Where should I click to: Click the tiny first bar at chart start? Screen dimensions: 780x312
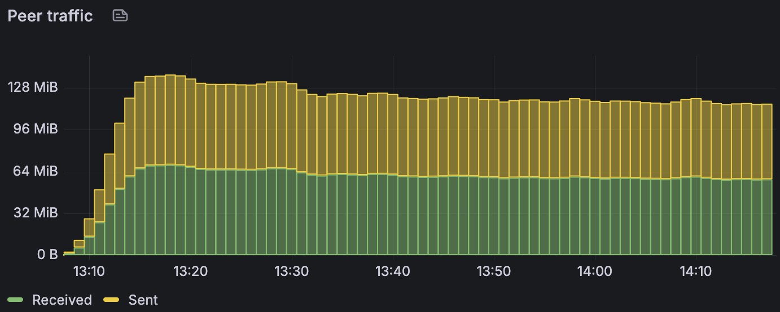[x=69, y=253]
